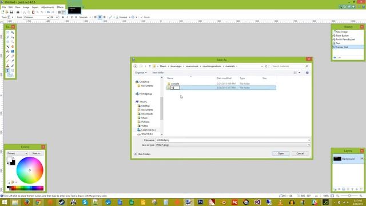Click the Help icon in Save As dialog
This screenshot has width=366, height=206.
tap(307, 73)
